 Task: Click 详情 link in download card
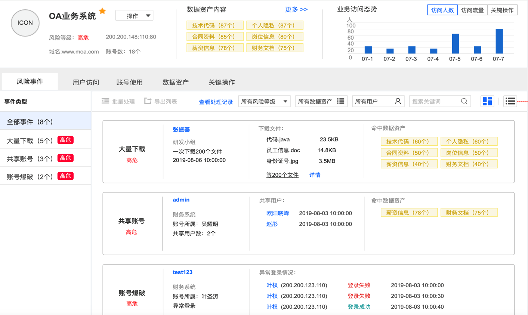coord(315,175)
